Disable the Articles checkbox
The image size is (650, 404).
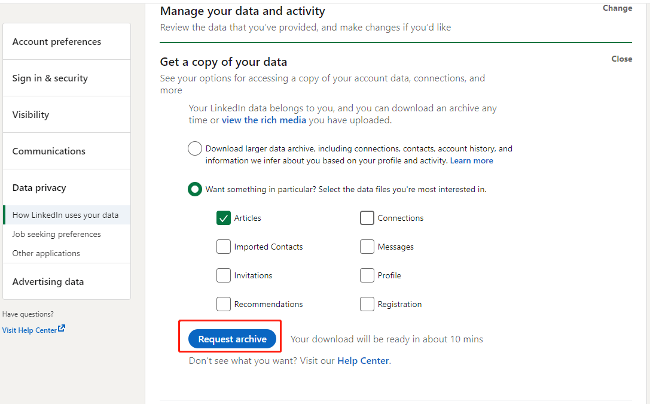[x=223, y=218]
